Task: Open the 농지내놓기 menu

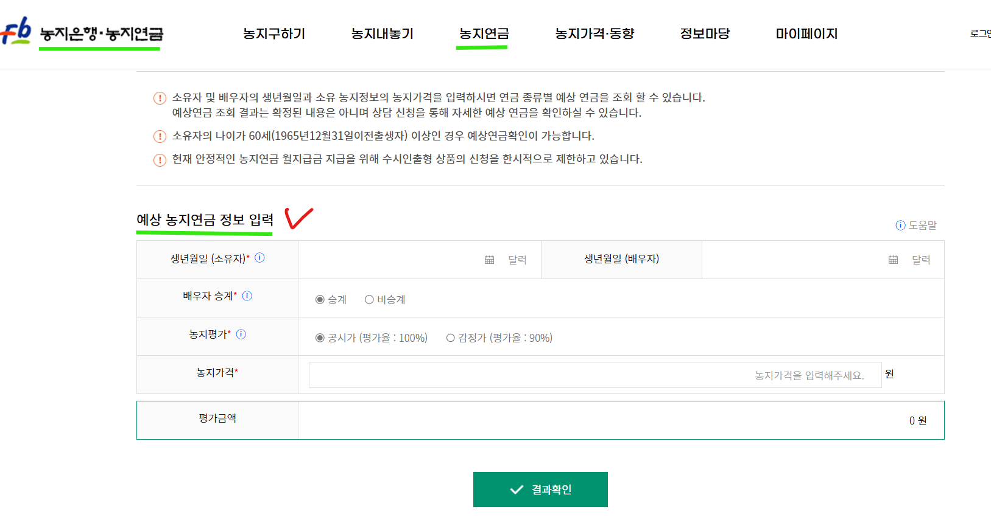Action: coord(383,33)
